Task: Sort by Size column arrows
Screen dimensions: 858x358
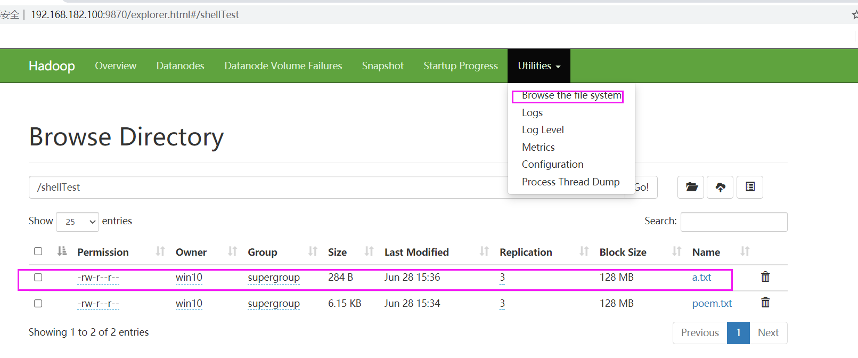Action: point(369,251)
